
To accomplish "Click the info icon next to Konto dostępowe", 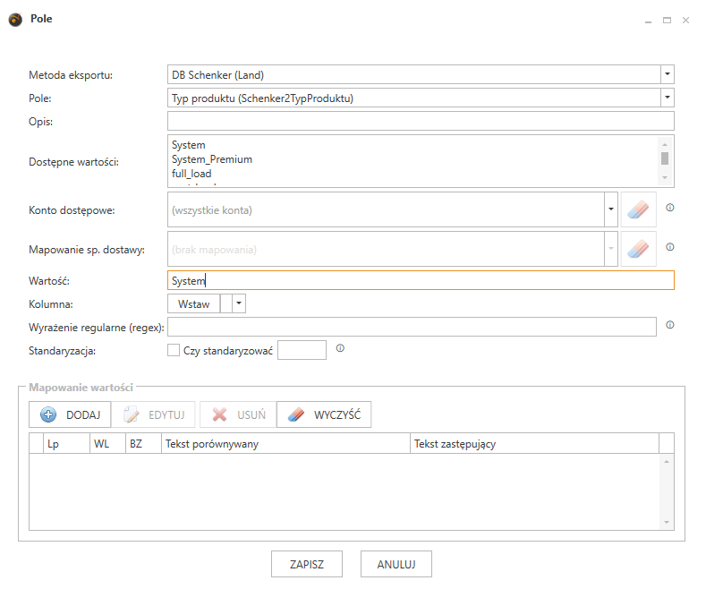I will coord(670,208).
